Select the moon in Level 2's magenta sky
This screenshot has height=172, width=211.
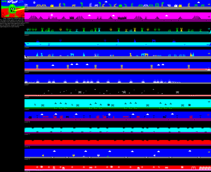(52, 15)
